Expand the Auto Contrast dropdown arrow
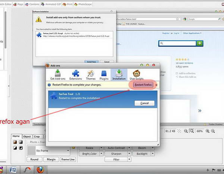 [129, 148]
